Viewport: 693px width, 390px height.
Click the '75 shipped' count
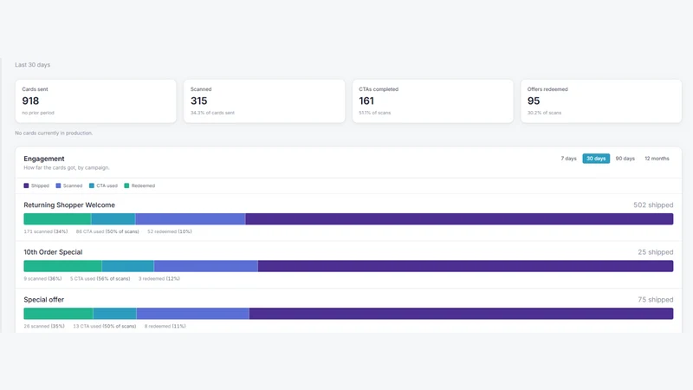tap(656, 299)
